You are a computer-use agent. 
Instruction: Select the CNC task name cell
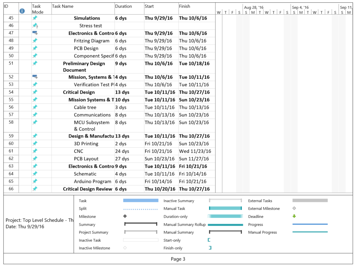[78, 151]
